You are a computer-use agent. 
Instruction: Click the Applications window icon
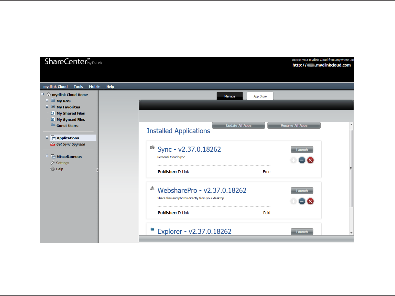coord(53,138)
